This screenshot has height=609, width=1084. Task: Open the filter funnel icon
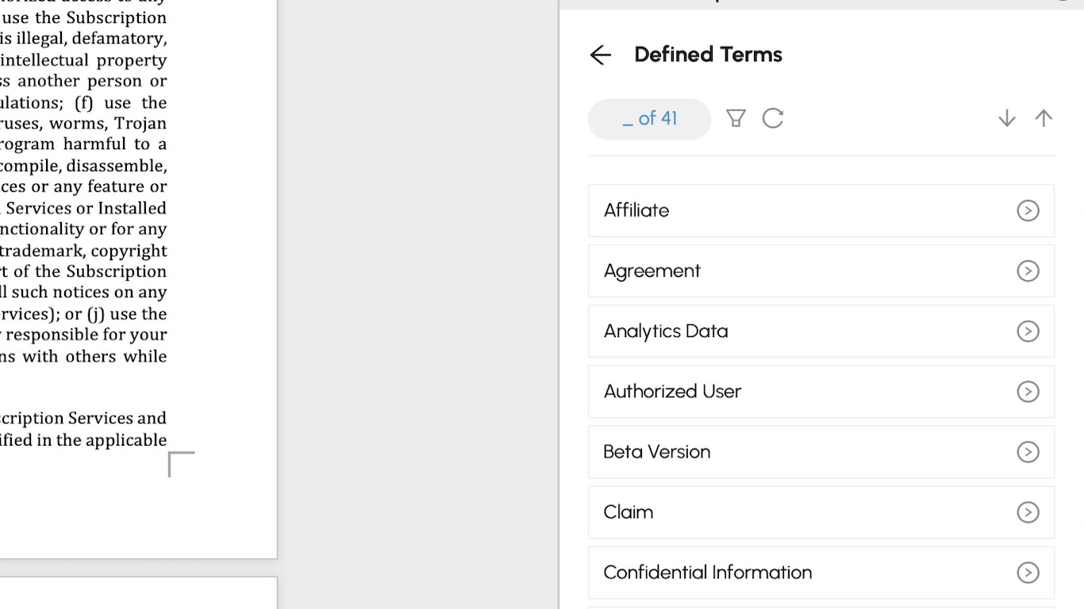[x=736, y=119]
